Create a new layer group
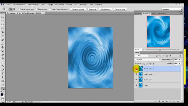This screenshot has height=106, width=188. pyautogui.click(x=170, y=101)
